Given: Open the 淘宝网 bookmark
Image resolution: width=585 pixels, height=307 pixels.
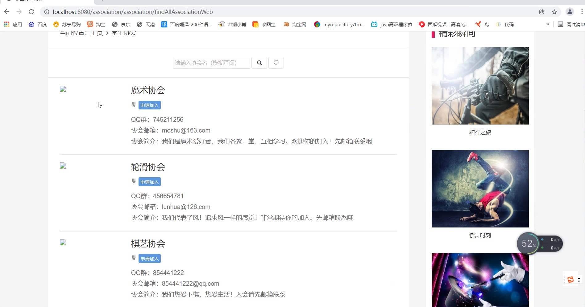Looking at the screenshot, I should pos(295,24).
